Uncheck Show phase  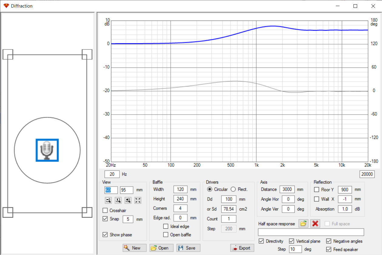point(105,235)
